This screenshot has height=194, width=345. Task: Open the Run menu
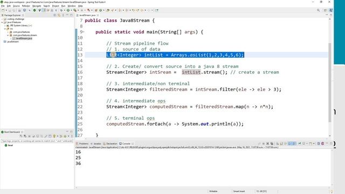click(x=63, y=6)
